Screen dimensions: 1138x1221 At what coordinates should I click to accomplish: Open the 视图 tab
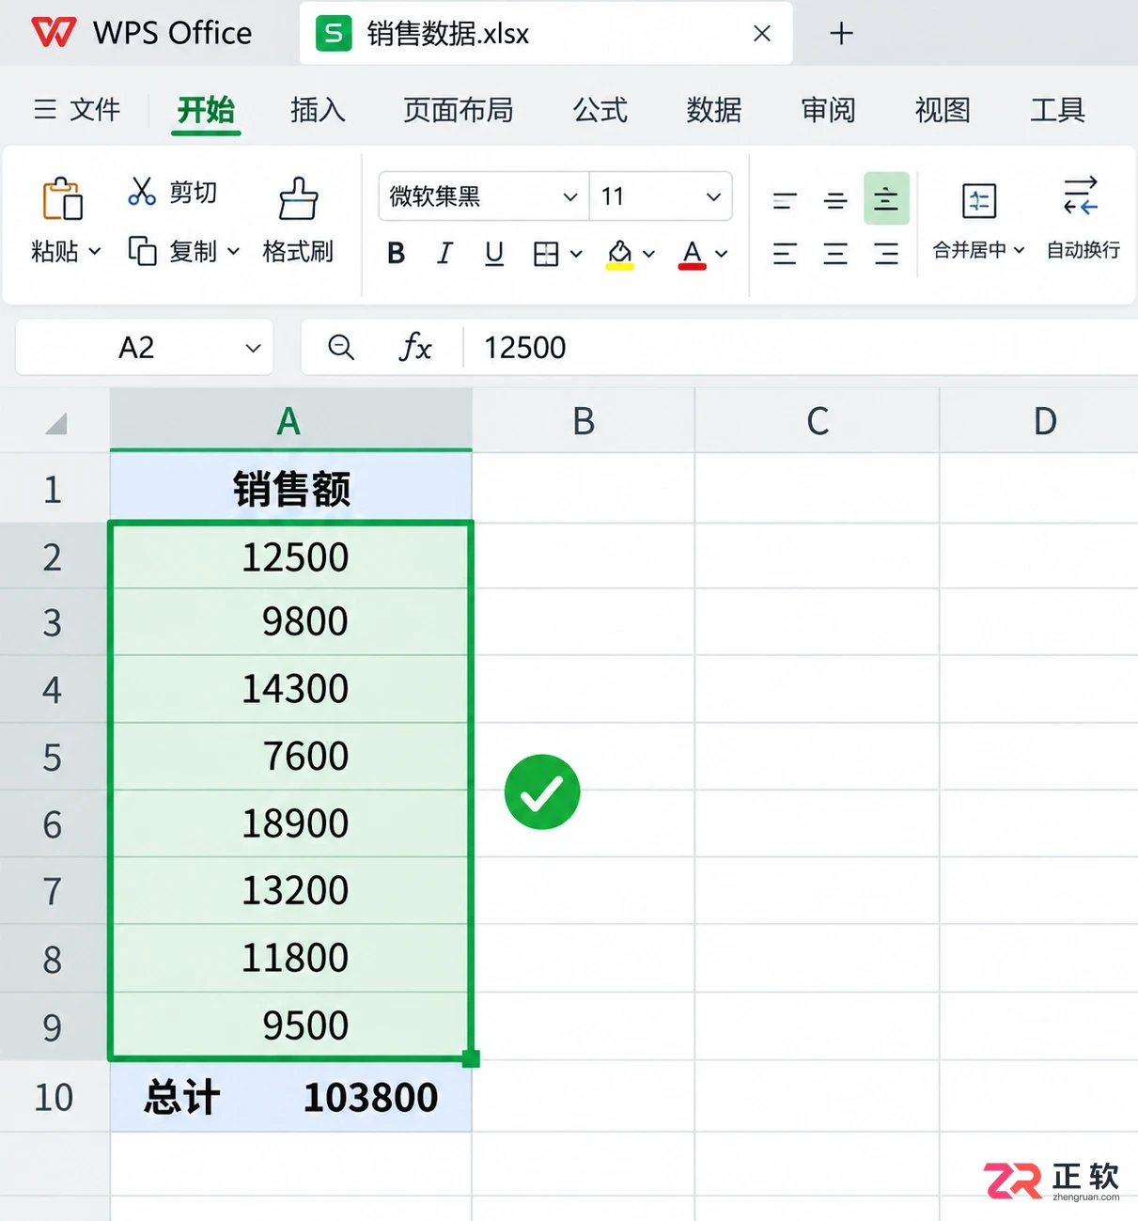click(x=943, y=110)
